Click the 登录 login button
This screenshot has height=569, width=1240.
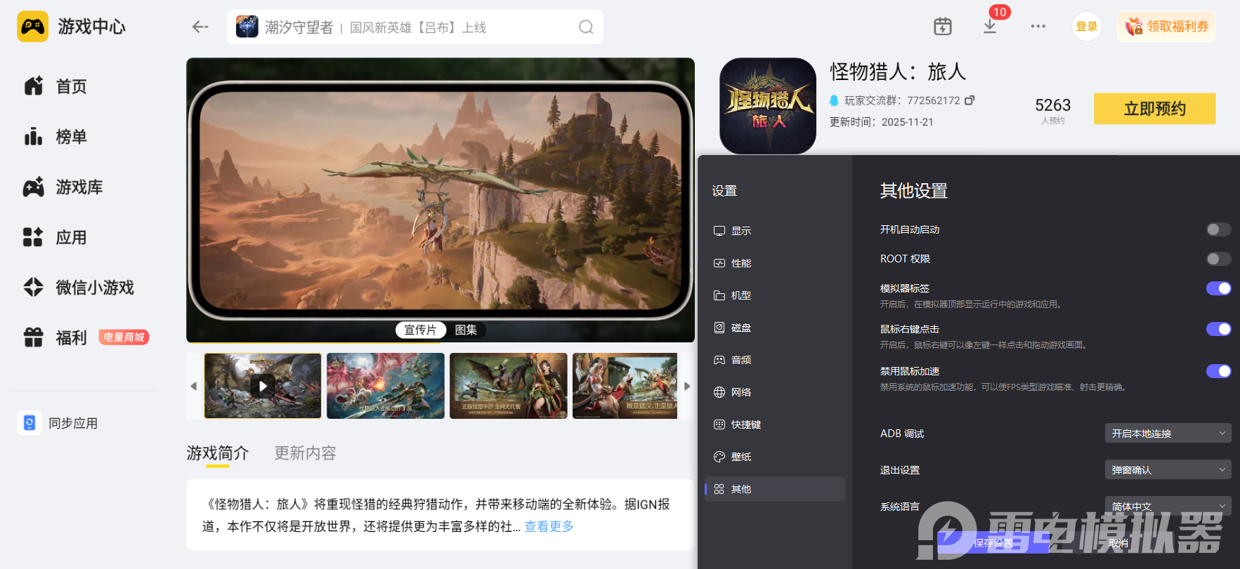click(1087, 27)
